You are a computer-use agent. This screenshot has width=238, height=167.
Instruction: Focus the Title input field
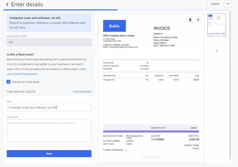[x=49, y=108]
